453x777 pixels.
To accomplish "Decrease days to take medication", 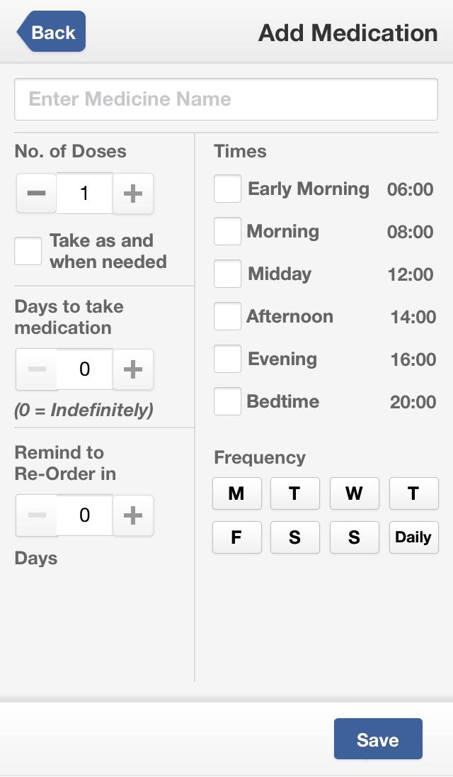I will pyautogui.click(x=37, y=369).
